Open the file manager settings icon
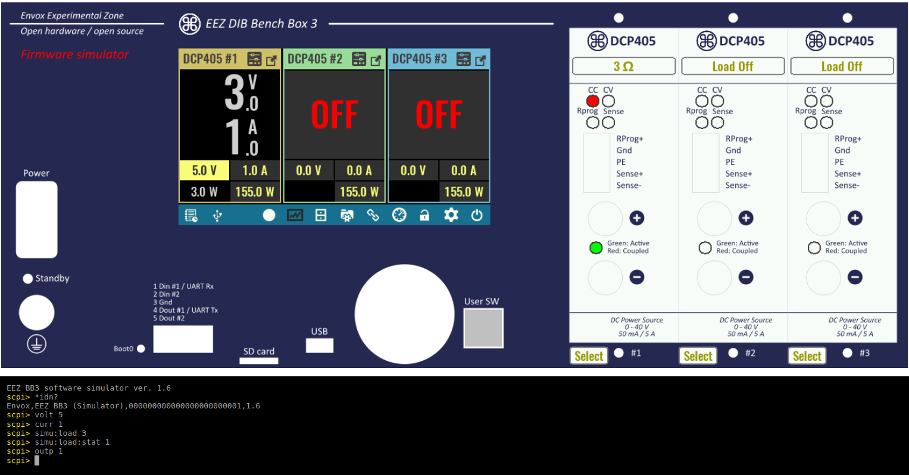Screen dimensions: 909x475 coord(321,215)
